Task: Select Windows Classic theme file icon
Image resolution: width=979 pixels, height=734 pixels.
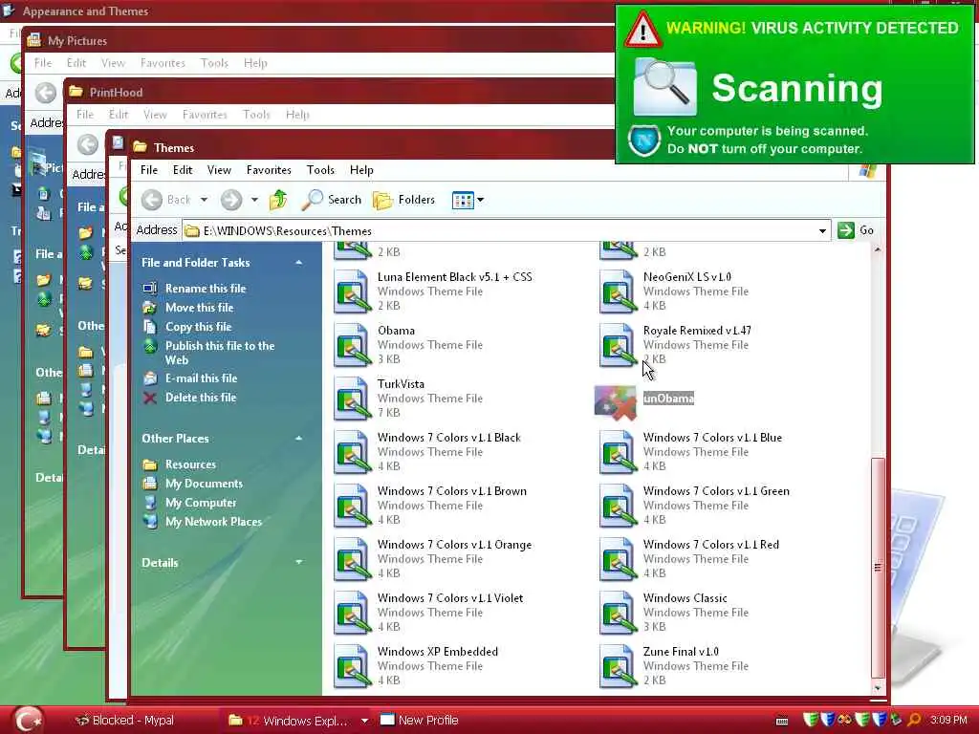Action: [x=619, y=612]
